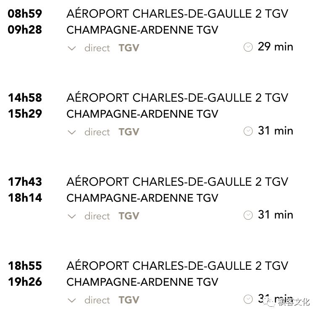
Task: Expand details of the 08h59 train
Action: (x=72, y=48)
